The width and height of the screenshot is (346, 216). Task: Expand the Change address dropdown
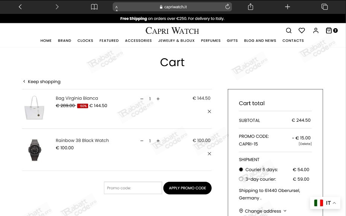262,211
